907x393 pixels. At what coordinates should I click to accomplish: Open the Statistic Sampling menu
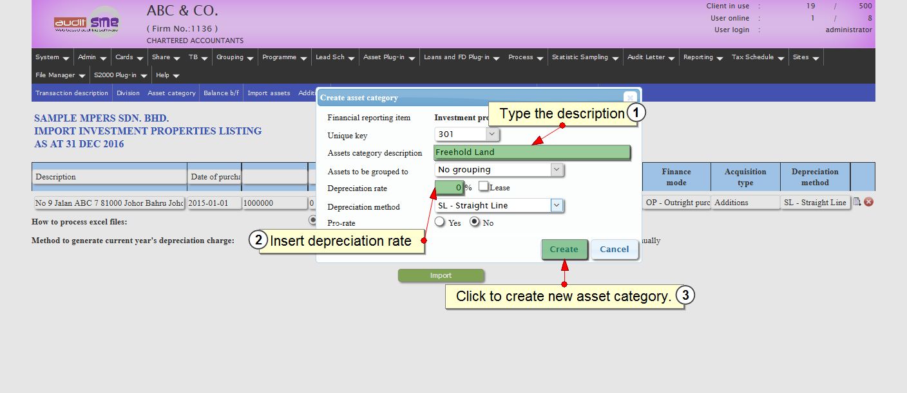pos(585,57)
